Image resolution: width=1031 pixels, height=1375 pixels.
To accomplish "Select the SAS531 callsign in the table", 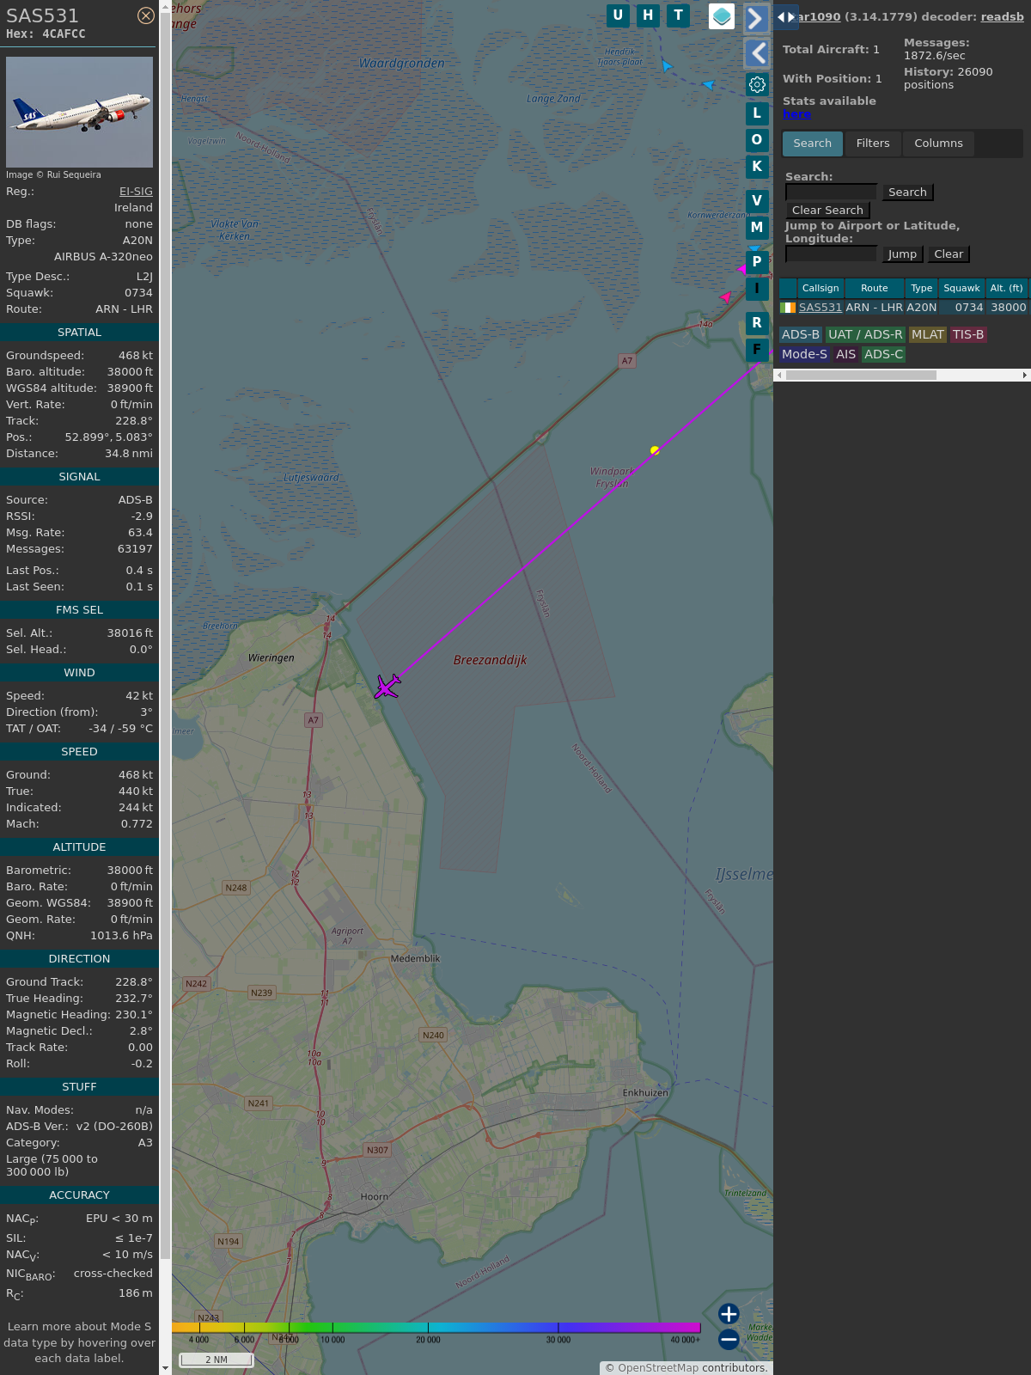I will (x=821, y=308).
